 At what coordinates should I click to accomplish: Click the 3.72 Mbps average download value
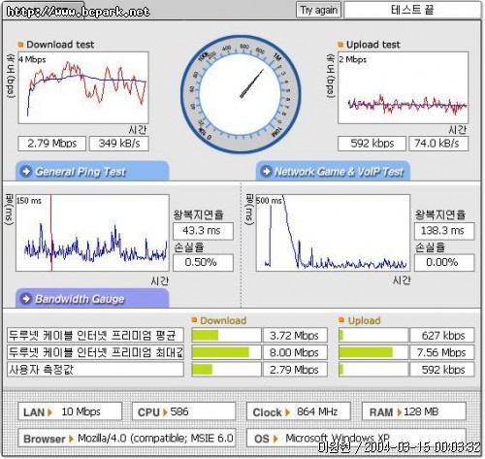(295, 335)
